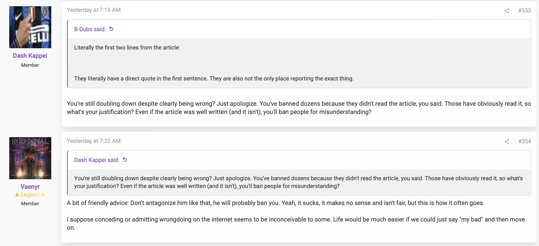Click the left warning triangle beside Legend
This screenshot has width=539, height=246.
click(17, 194)
